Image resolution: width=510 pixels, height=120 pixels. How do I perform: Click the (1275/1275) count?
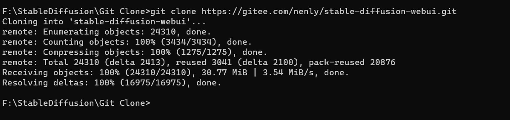204,52
